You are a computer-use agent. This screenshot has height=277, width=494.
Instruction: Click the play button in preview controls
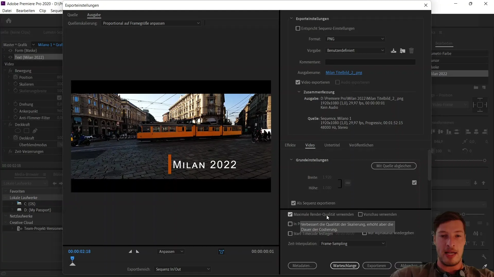click(137, 251)
